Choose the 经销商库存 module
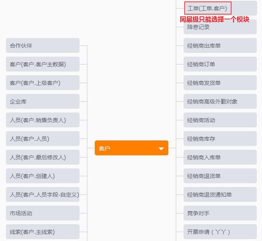This screenshot has width=262, height=241. point(220,139)
